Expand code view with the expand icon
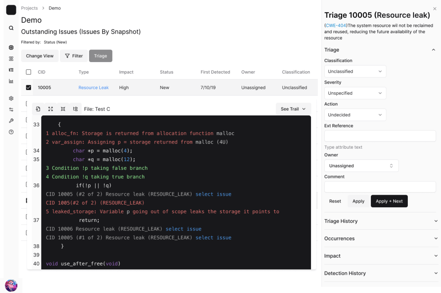 click(50, 109)
